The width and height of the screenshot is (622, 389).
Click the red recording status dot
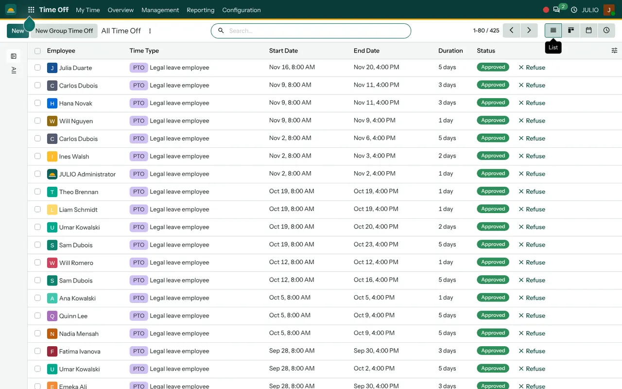click(x=546, y=10)
